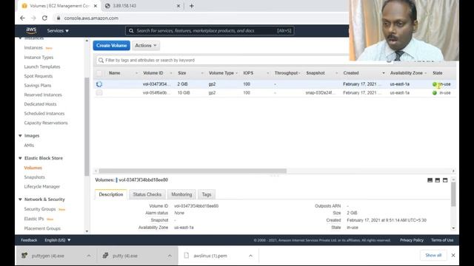
Task: Toggle the select-all volumes checkbox in header
Action: [x=99, y=73]
